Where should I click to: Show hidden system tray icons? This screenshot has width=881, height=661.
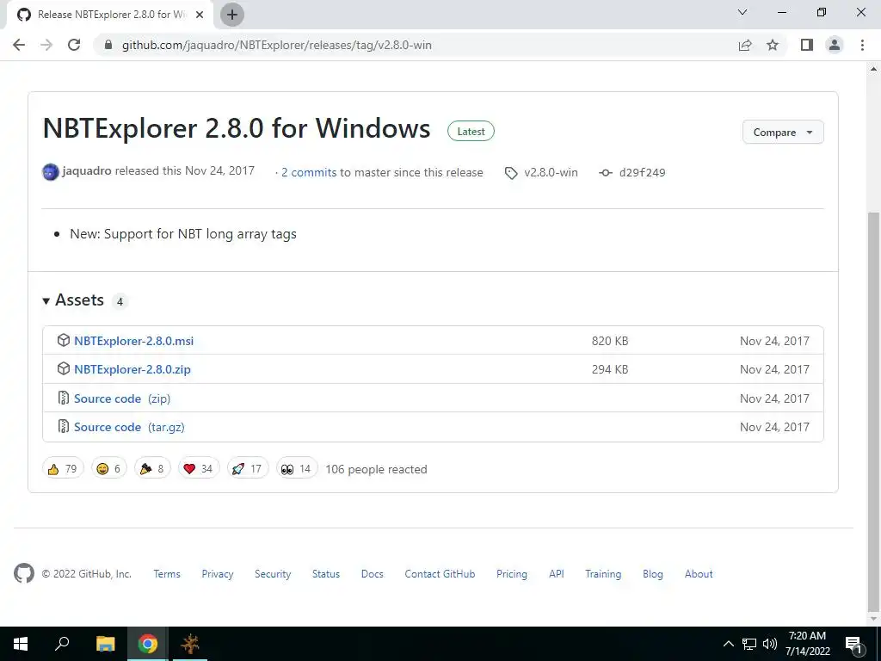(x=728, y=644)
